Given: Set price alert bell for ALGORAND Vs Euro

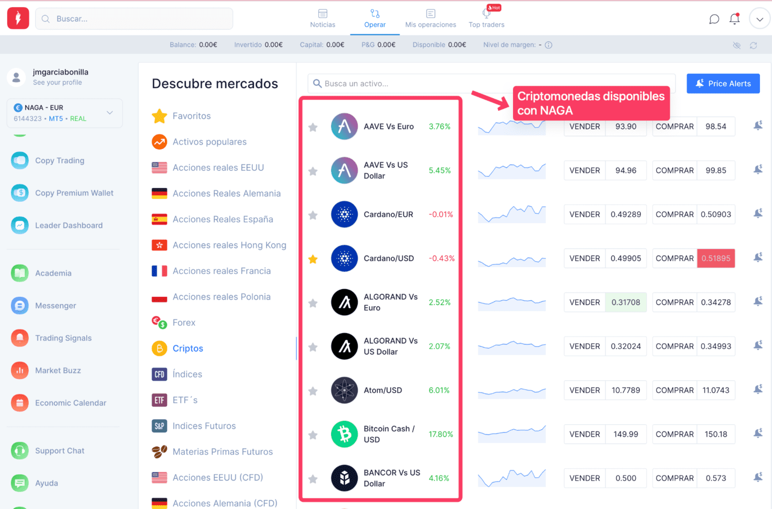Looking at the screenshot, I should (758, 301).
